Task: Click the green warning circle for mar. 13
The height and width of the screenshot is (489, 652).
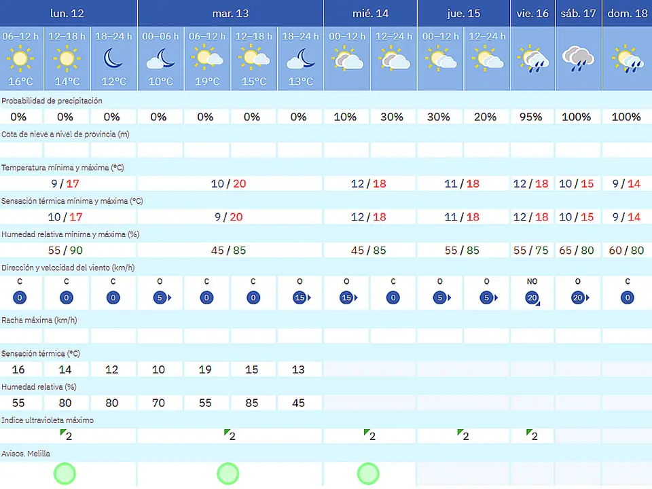Action: pos(228,473)
